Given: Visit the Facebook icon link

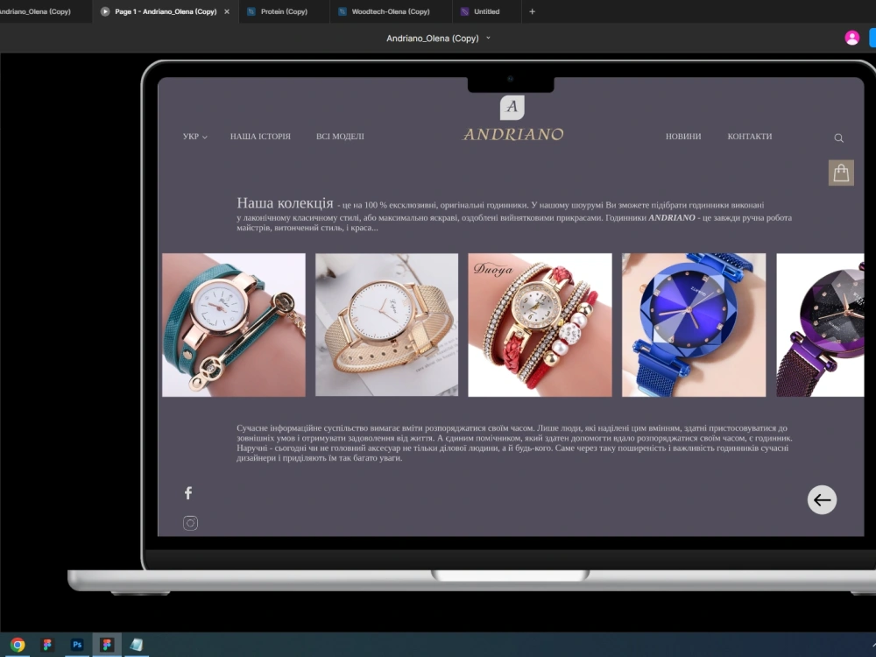Looking at the screenshot, I should [188, 492].
